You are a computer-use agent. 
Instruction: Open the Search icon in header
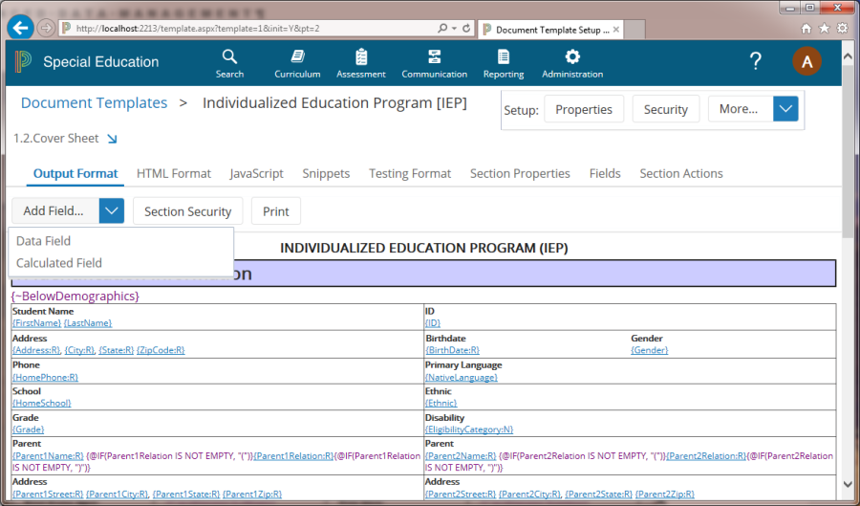229,57
